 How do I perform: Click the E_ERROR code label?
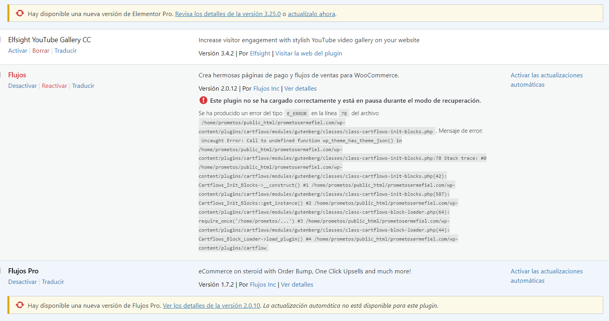tap(297, 113)
